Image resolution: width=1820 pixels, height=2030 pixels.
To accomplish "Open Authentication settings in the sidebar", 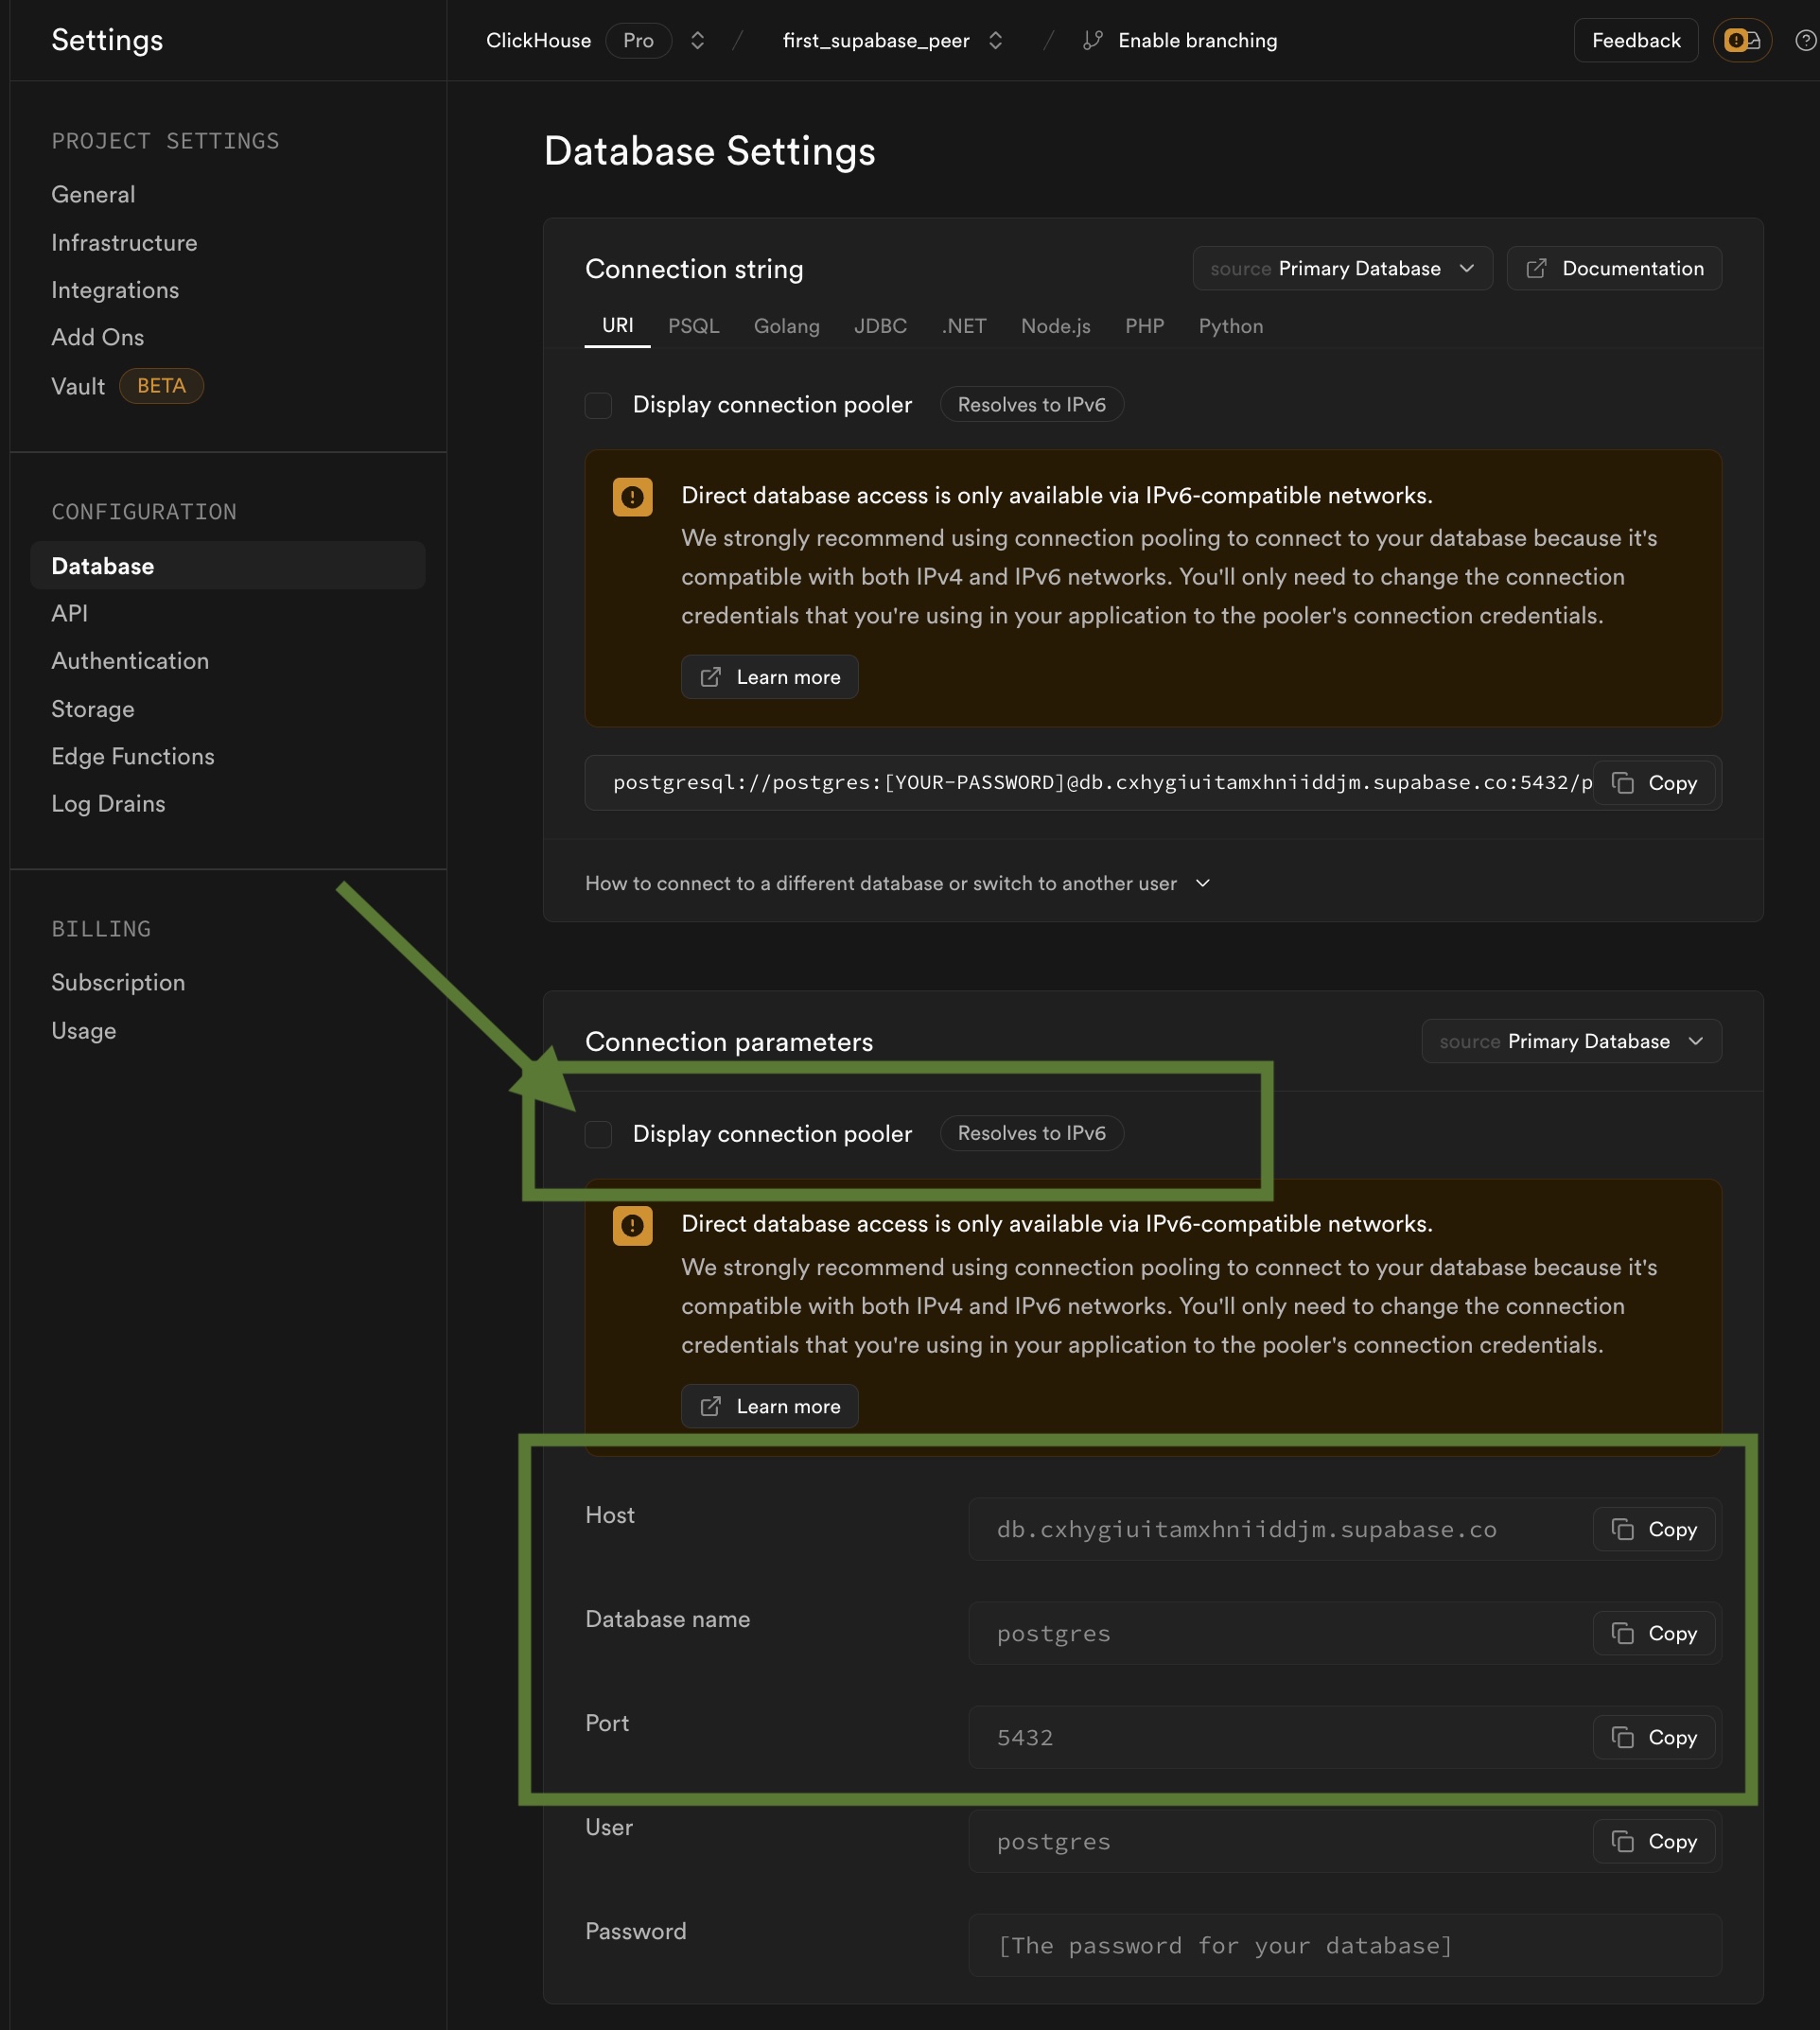I will 130,660.
